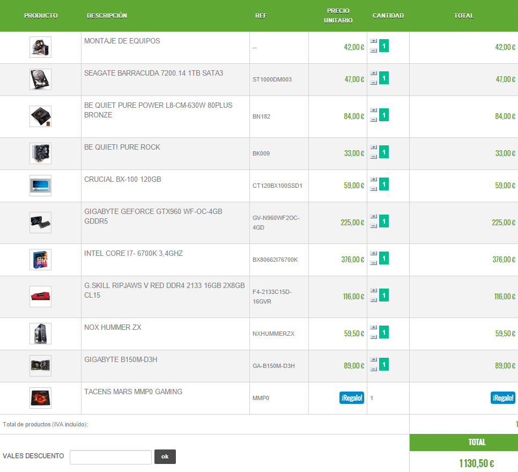Decrease quantity of Intel Core i7-6700K

[x=373, y=263]
